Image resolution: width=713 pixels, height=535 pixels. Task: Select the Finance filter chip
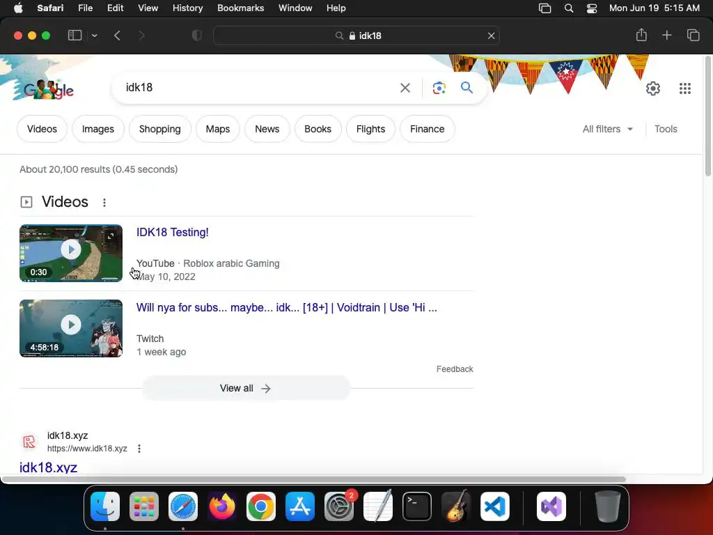click(427, 129)
